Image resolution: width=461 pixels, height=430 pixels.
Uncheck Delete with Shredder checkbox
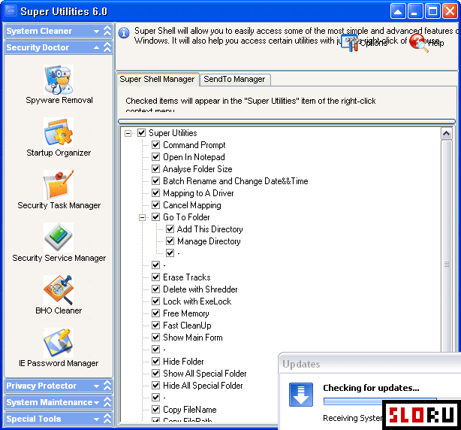point(156,289)
